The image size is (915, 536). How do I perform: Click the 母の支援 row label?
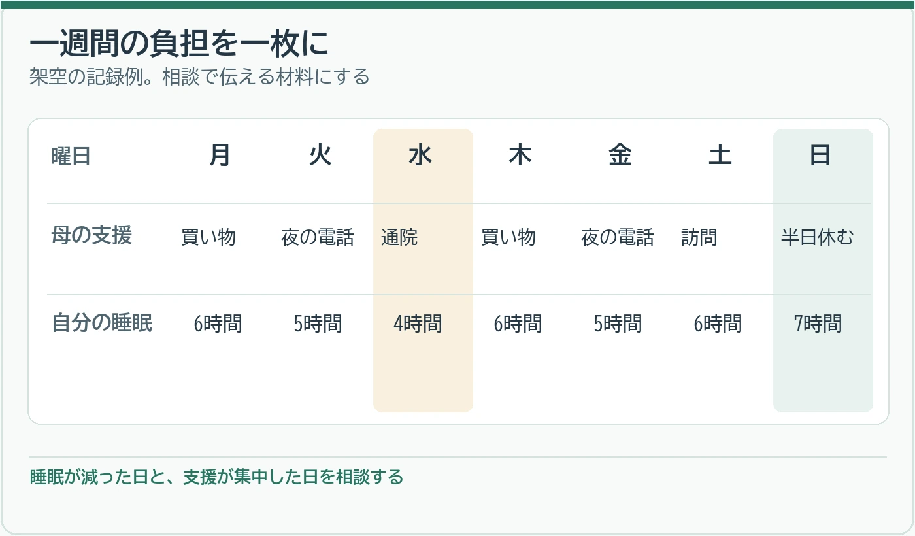click(91, 235)
